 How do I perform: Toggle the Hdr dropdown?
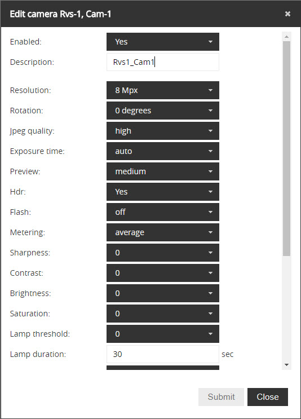point(163,192)
